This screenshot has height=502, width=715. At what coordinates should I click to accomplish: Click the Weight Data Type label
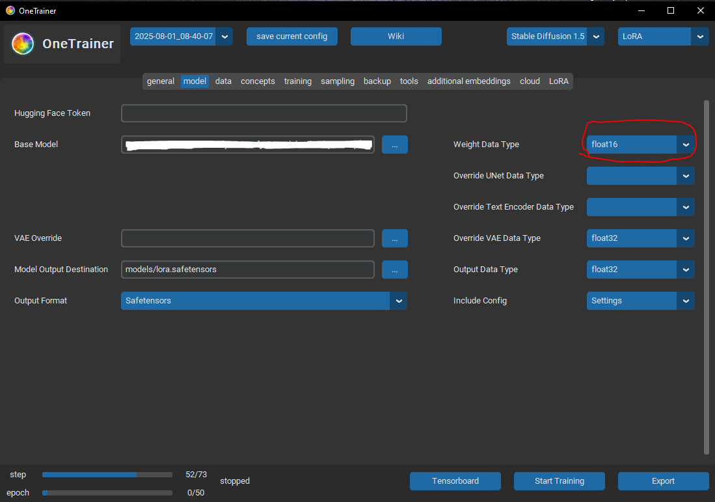[486, 145]
